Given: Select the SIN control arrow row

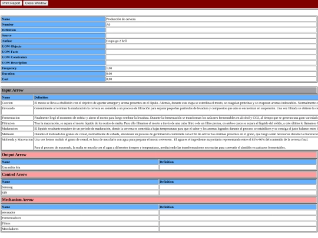Looking at the screenshot, I should click(159, 193).
